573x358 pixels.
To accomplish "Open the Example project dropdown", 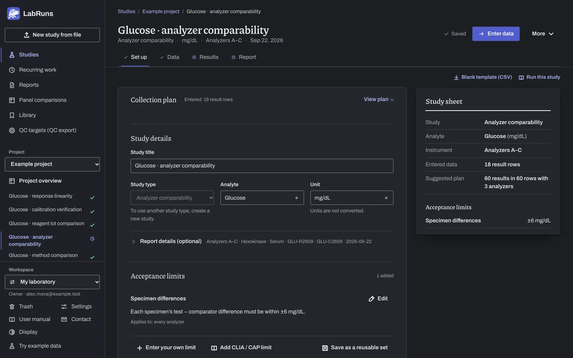I will click(52, 164).
